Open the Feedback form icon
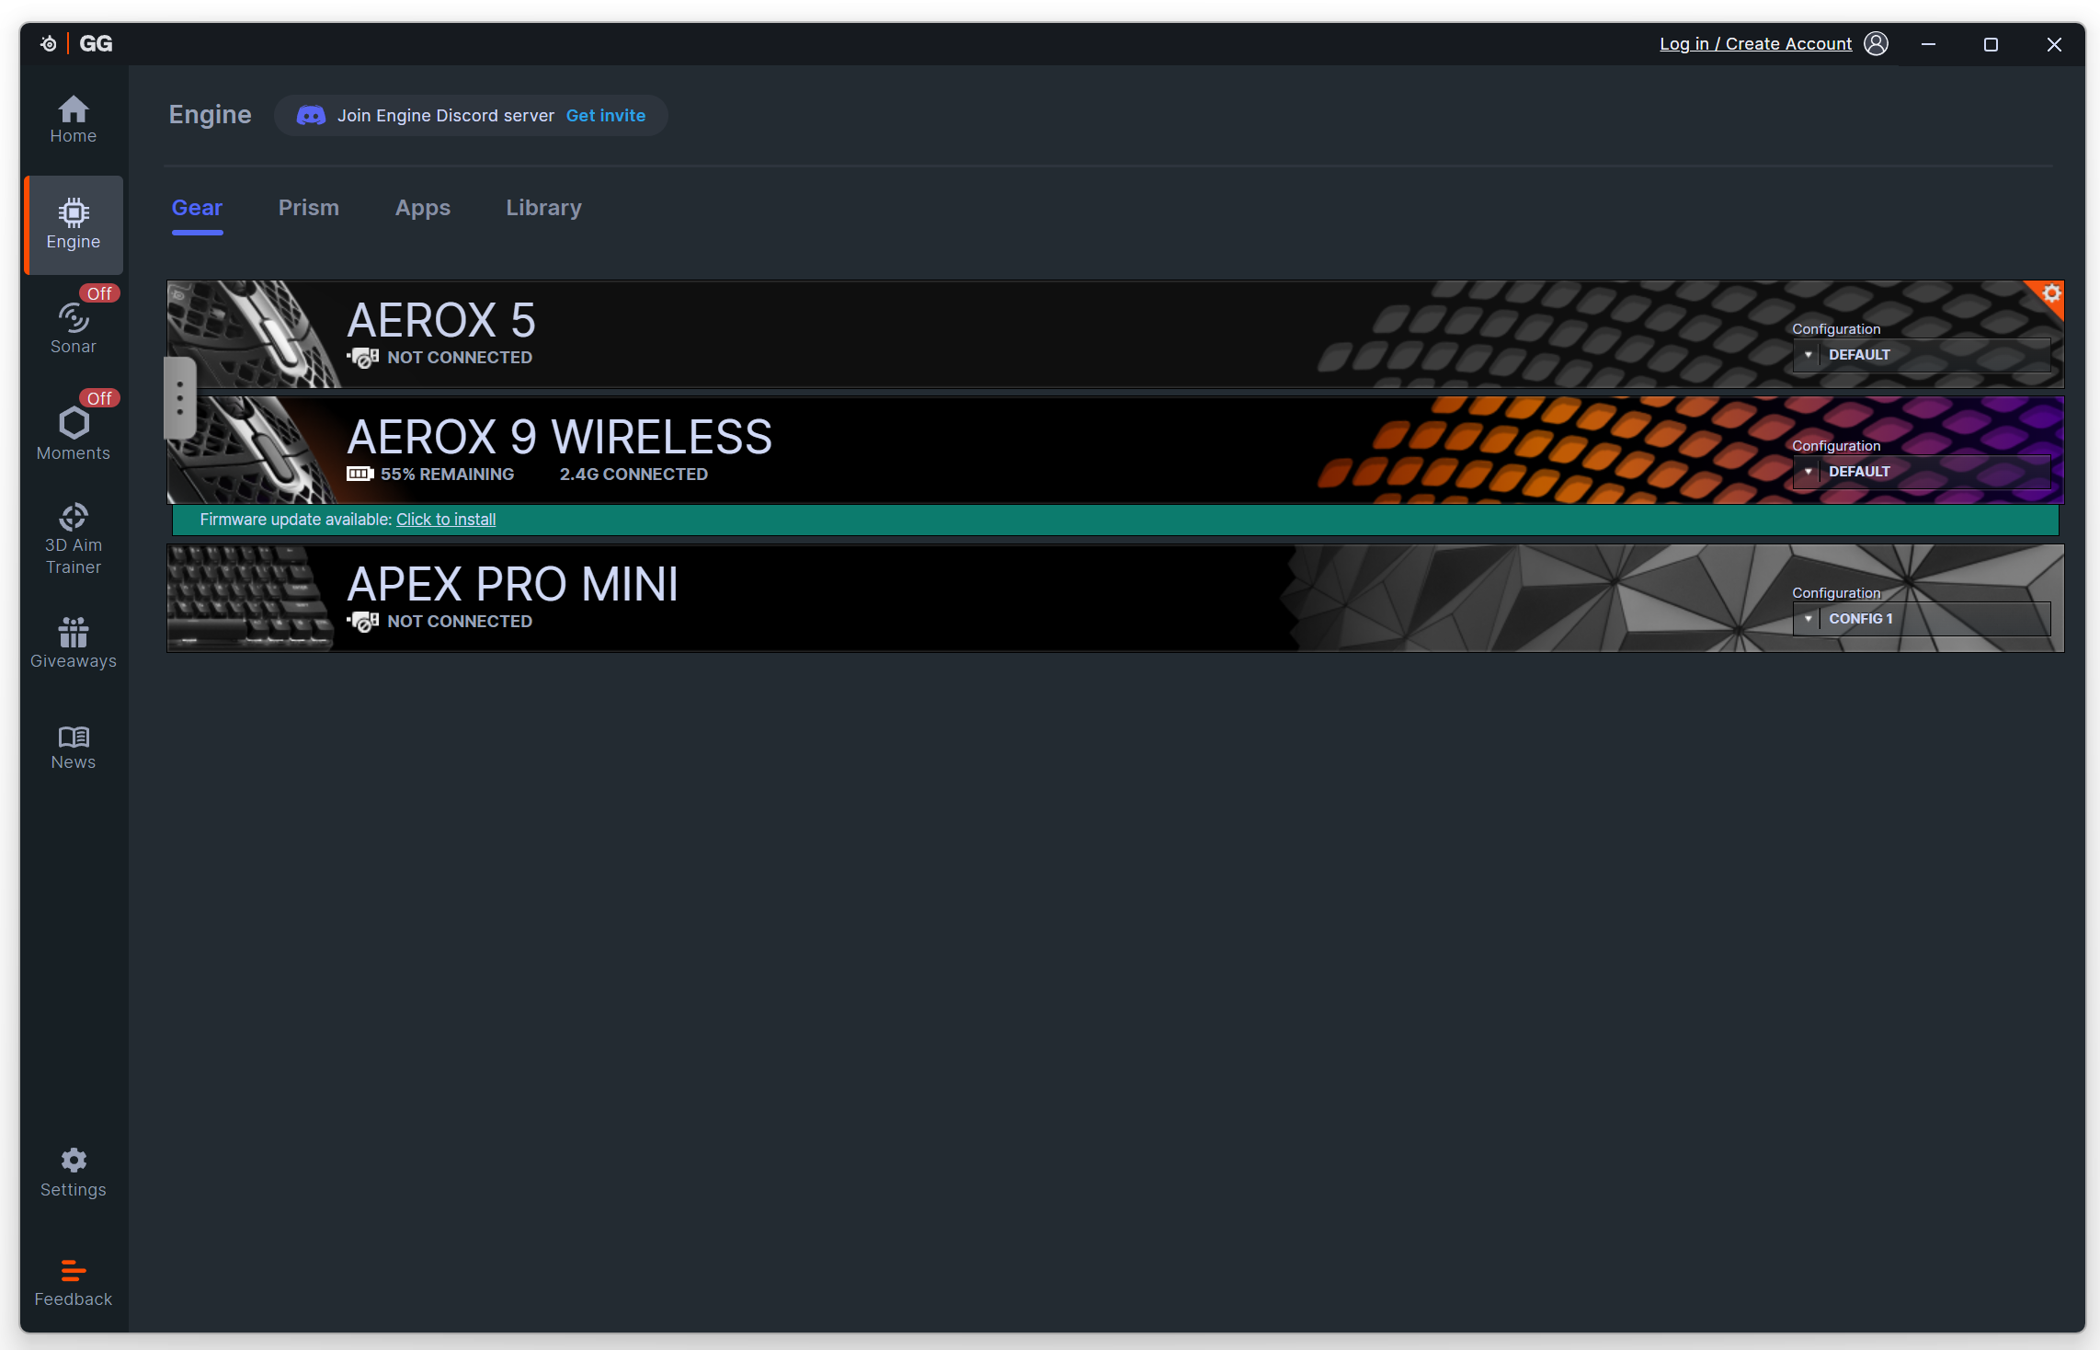The height and width of the screenshot is (1350, 2100). 73,1271
